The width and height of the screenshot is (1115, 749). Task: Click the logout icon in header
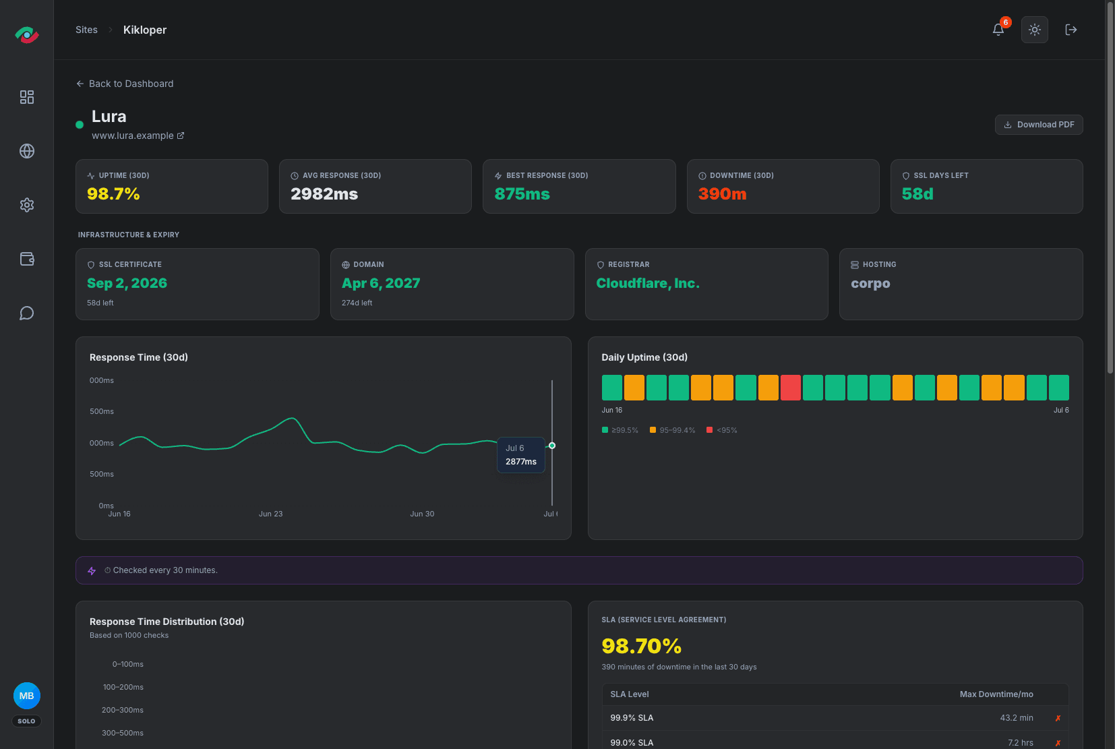pos(1071,30)
